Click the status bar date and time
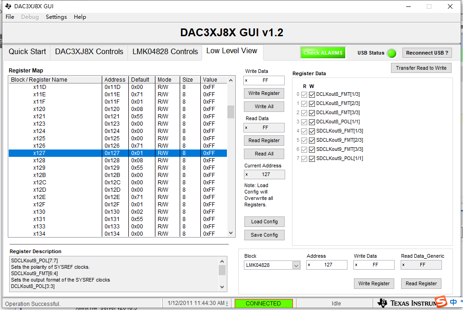Image resolution: width=463 pixels, height=310 pixels. (x=196, y=303)
